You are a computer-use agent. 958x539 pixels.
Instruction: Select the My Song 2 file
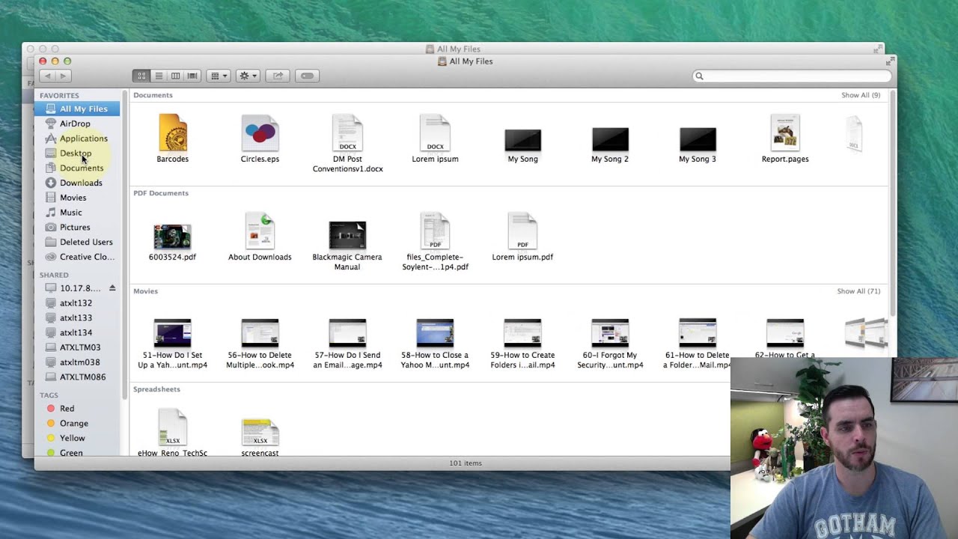[610, 140]
